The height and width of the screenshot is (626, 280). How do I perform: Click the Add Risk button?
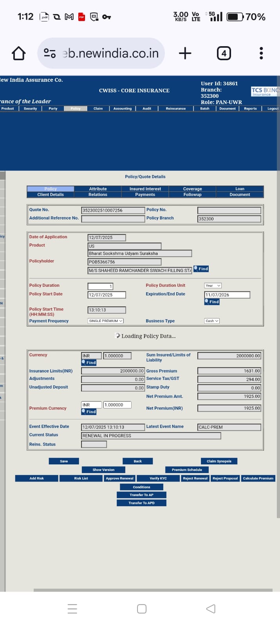pyautogui.click(x=37, y=478)
